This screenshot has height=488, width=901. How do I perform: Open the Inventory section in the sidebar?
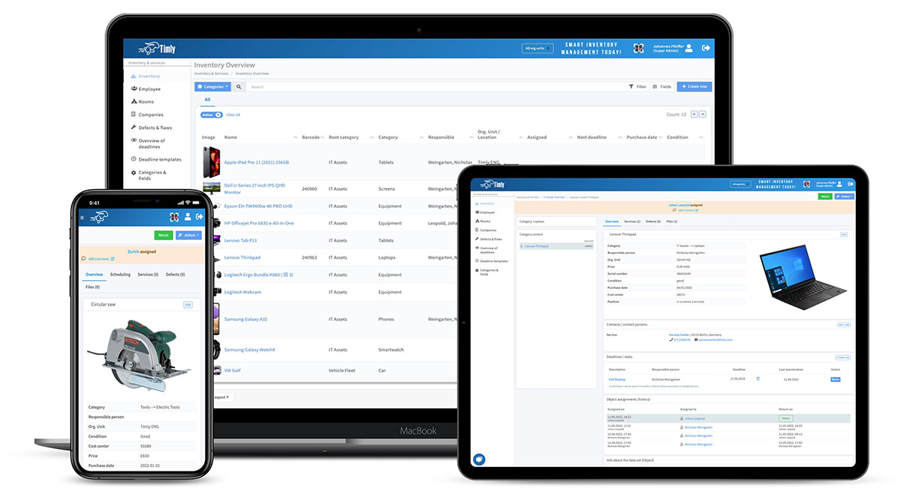[149, 76]
